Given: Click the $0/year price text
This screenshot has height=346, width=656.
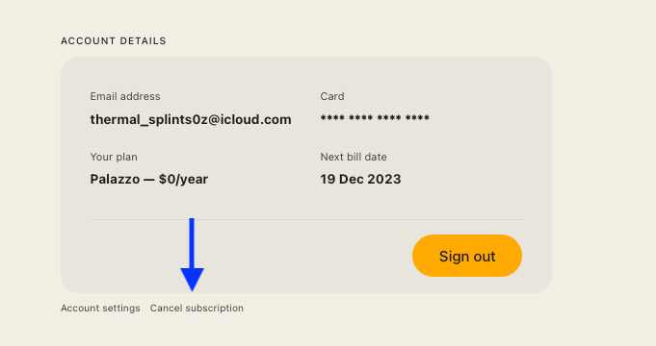Looking at the screenshot, I should point(183,179).
